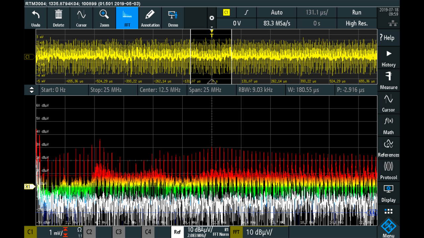Screen dimensions: 424x238
Task: Open the Help question mark button
Action: pos(389,38)
